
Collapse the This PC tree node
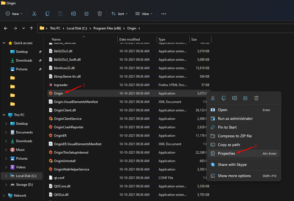[x=4, y=115]
